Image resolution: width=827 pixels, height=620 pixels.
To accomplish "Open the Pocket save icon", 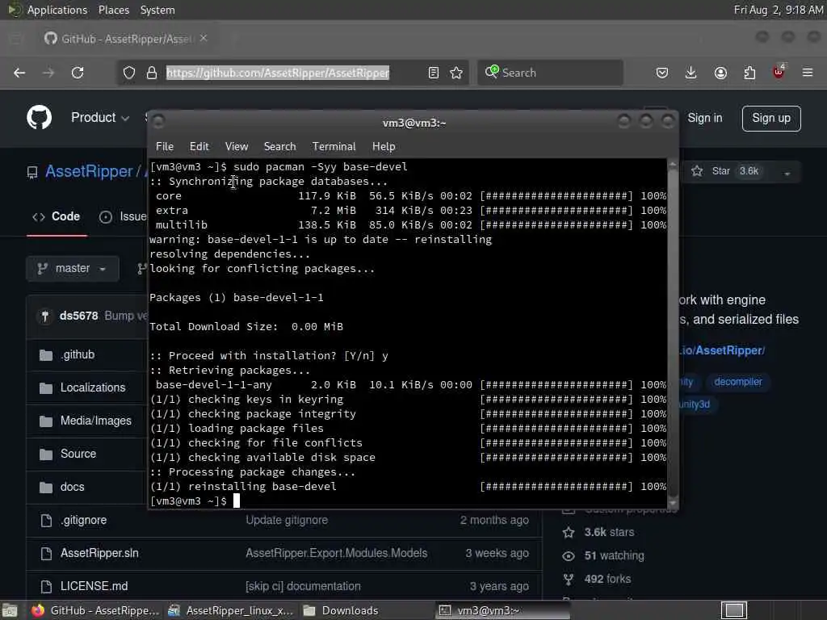I will (x=662, y=73).
